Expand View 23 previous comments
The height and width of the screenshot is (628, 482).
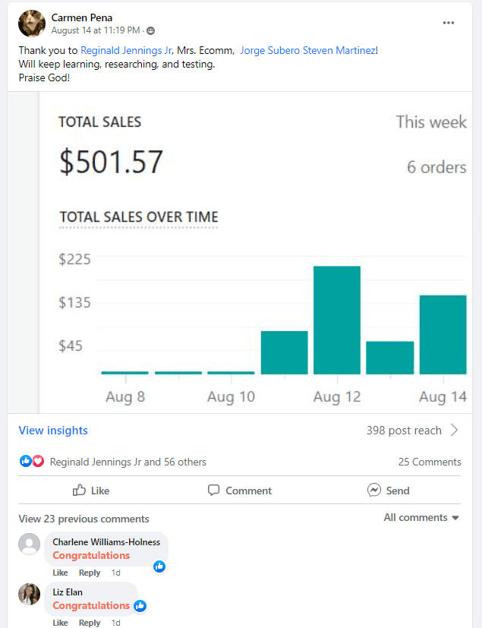point(83,519)
